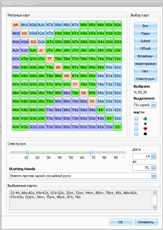
Task: Click the black spades suit icon
Action: pos(145,134)
